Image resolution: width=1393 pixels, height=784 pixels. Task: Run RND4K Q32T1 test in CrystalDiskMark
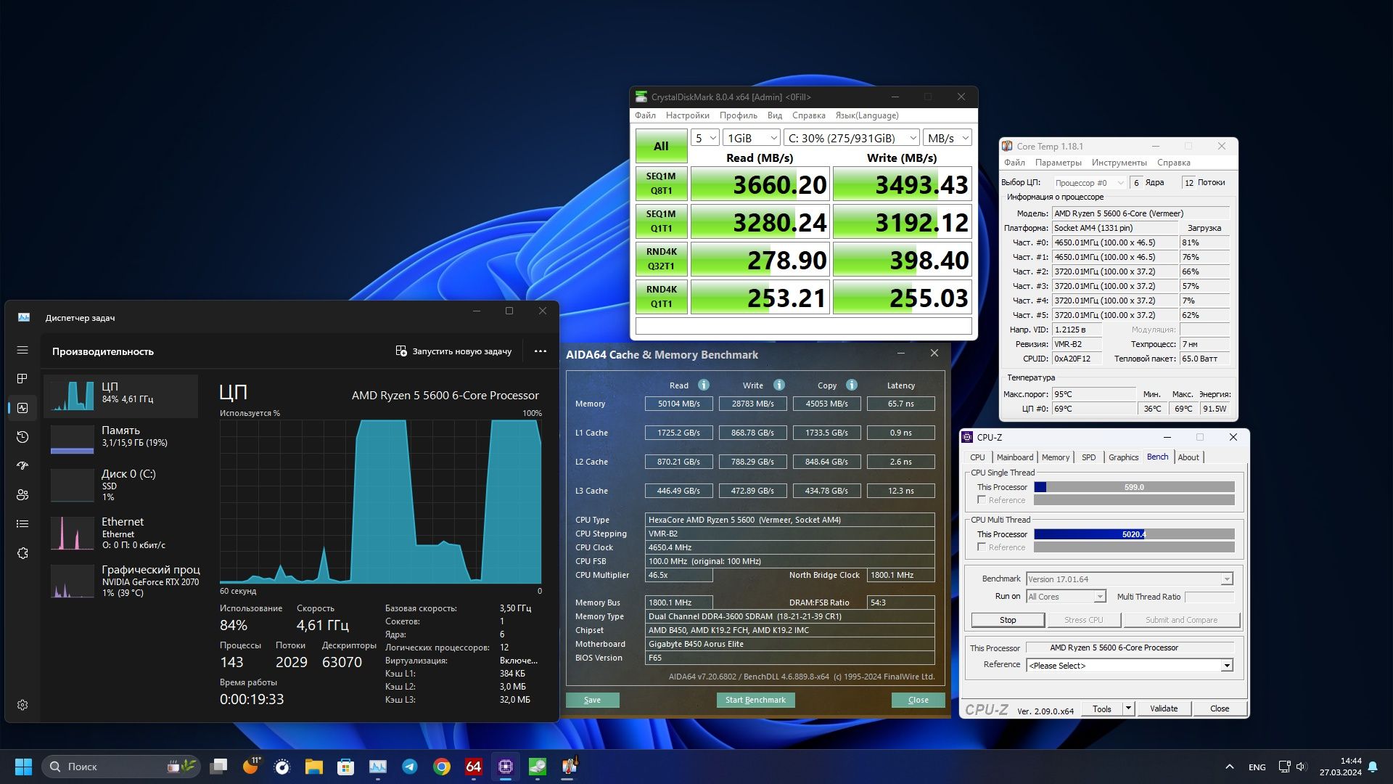tap(661, 259)
